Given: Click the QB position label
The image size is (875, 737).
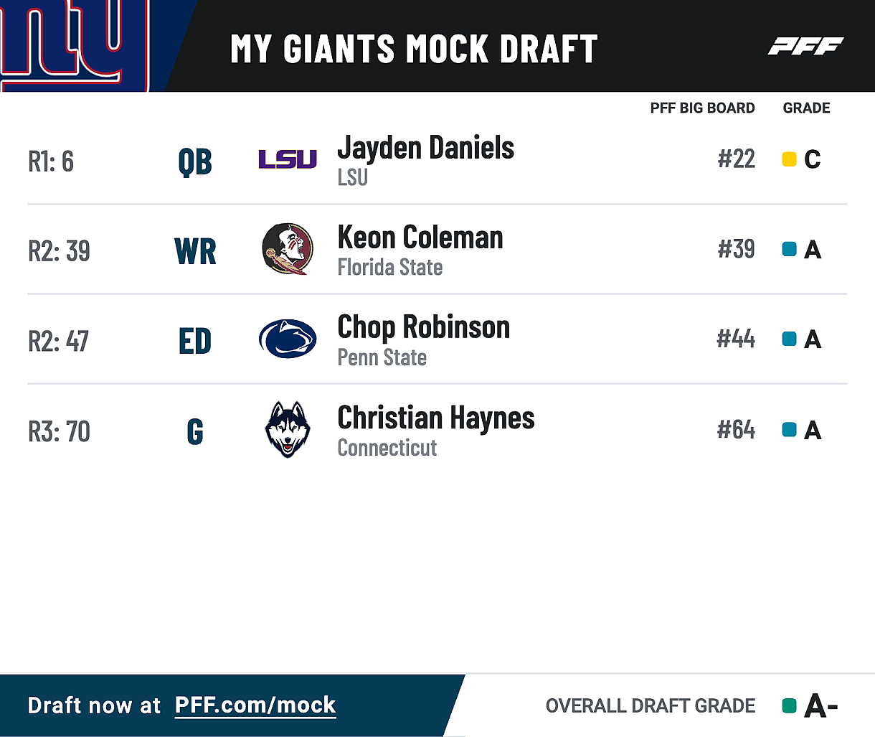Looking at the screenshot, I should [x=195, y=161].
